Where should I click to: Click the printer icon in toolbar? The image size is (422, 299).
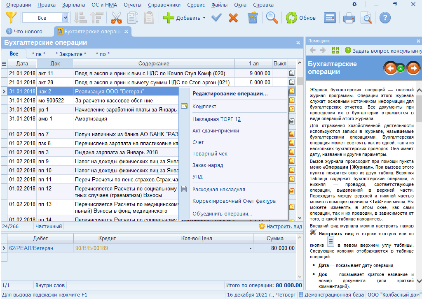(349, 18)
